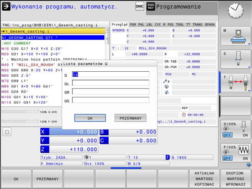Click AKTUALNA WARTOSC KOPIOWAC softkey
The width and height of the screenshot is (252, 189).
tap(204, 179)
